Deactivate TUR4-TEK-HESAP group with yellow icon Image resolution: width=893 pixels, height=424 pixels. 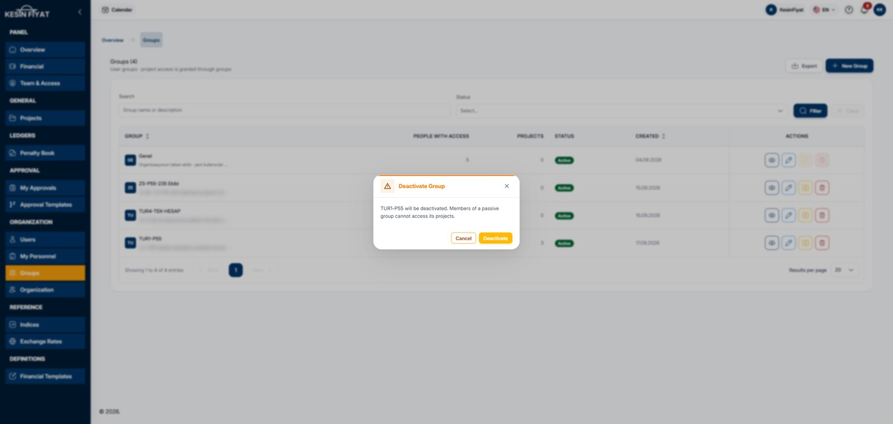805,215
